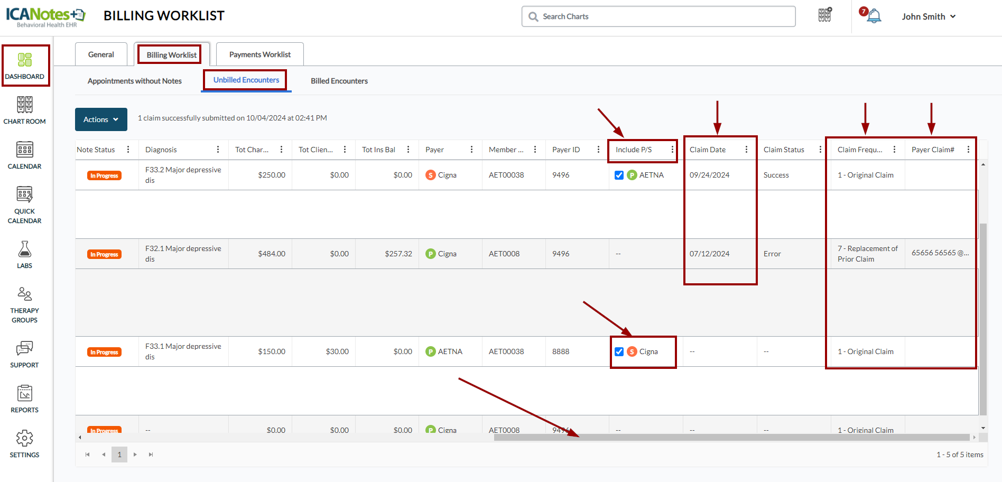This screenshot has height=482, width=1002.
Task: Go to Calendar in the sidebar
Action: pyautogui.click(x=24, y=155)
